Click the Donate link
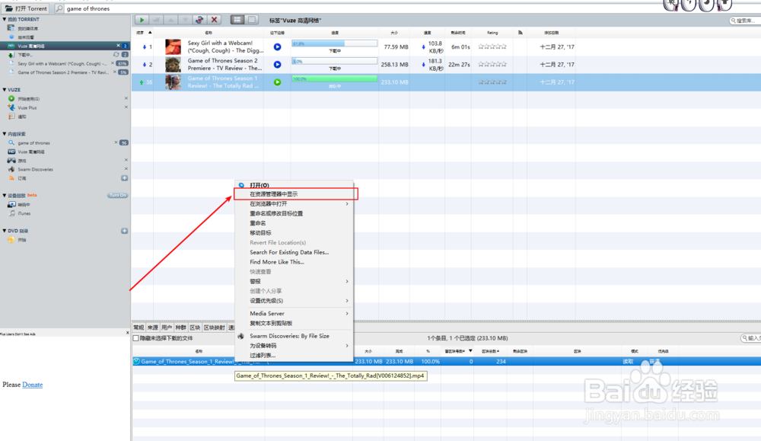 tap(33, 385)
